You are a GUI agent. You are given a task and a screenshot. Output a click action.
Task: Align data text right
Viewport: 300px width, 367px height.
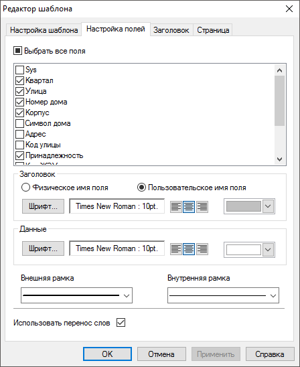202,249
